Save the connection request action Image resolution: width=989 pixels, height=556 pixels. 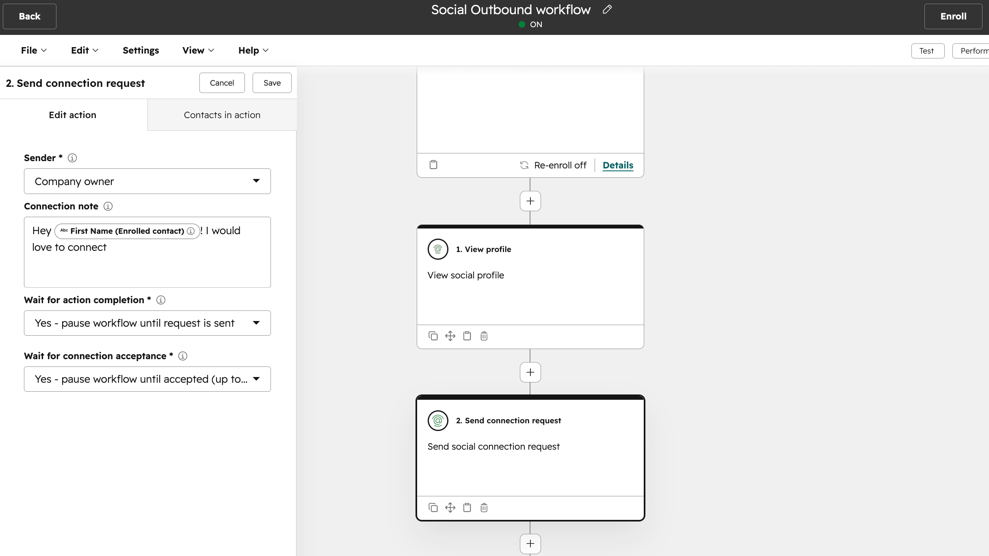pos(272,83)
